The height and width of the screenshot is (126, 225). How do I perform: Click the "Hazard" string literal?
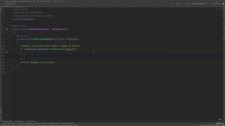[70, 49]
